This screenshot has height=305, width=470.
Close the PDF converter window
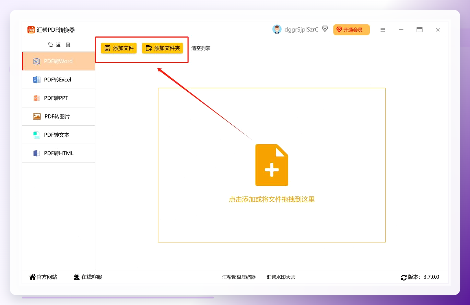tap(438, 30)
